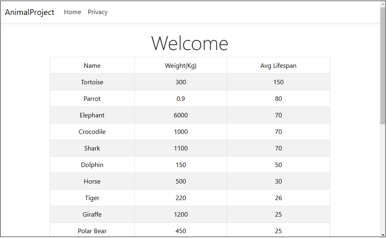Viewport: 386px width, 238px height.
Task: Select the Giraffe table row
Action: (x=92, y=214)
